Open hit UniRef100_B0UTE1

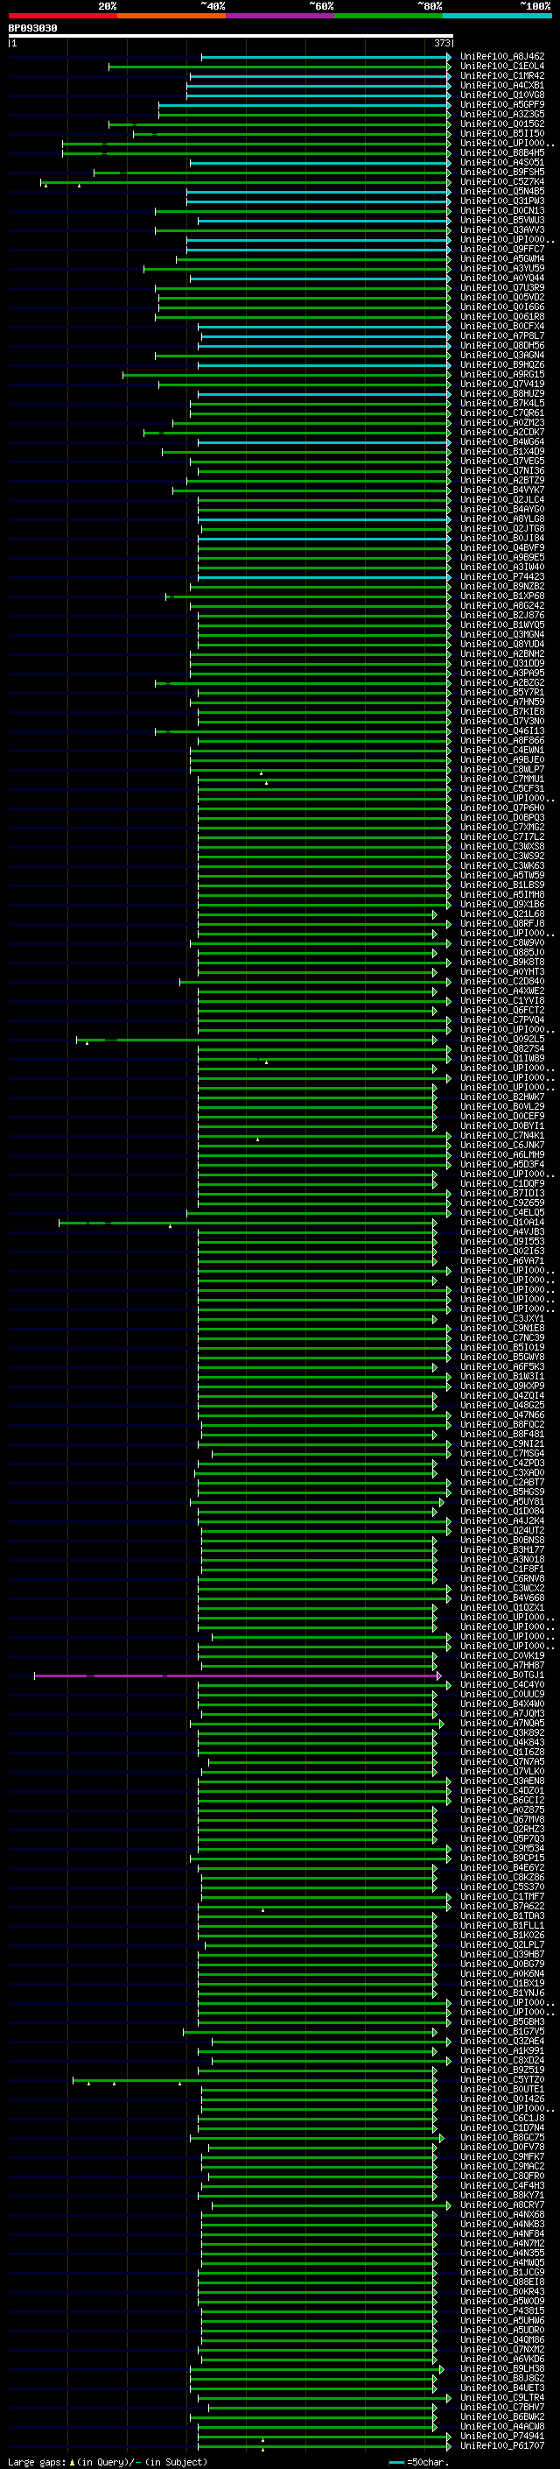pos(502,2090)
